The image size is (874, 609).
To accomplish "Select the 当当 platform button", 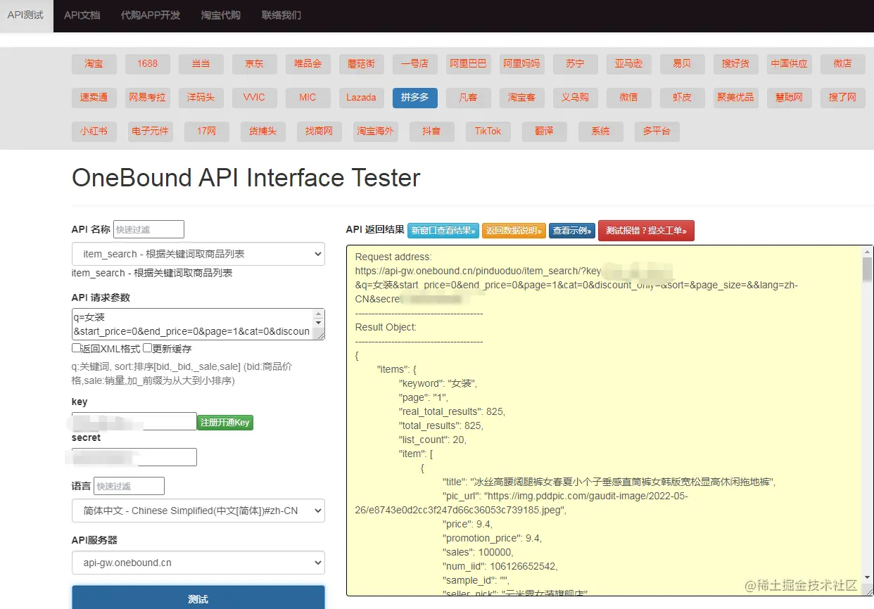I will (x=201, y=64).
